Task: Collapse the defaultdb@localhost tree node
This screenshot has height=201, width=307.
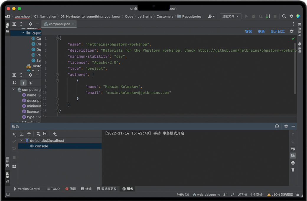Action: (21, 141)
